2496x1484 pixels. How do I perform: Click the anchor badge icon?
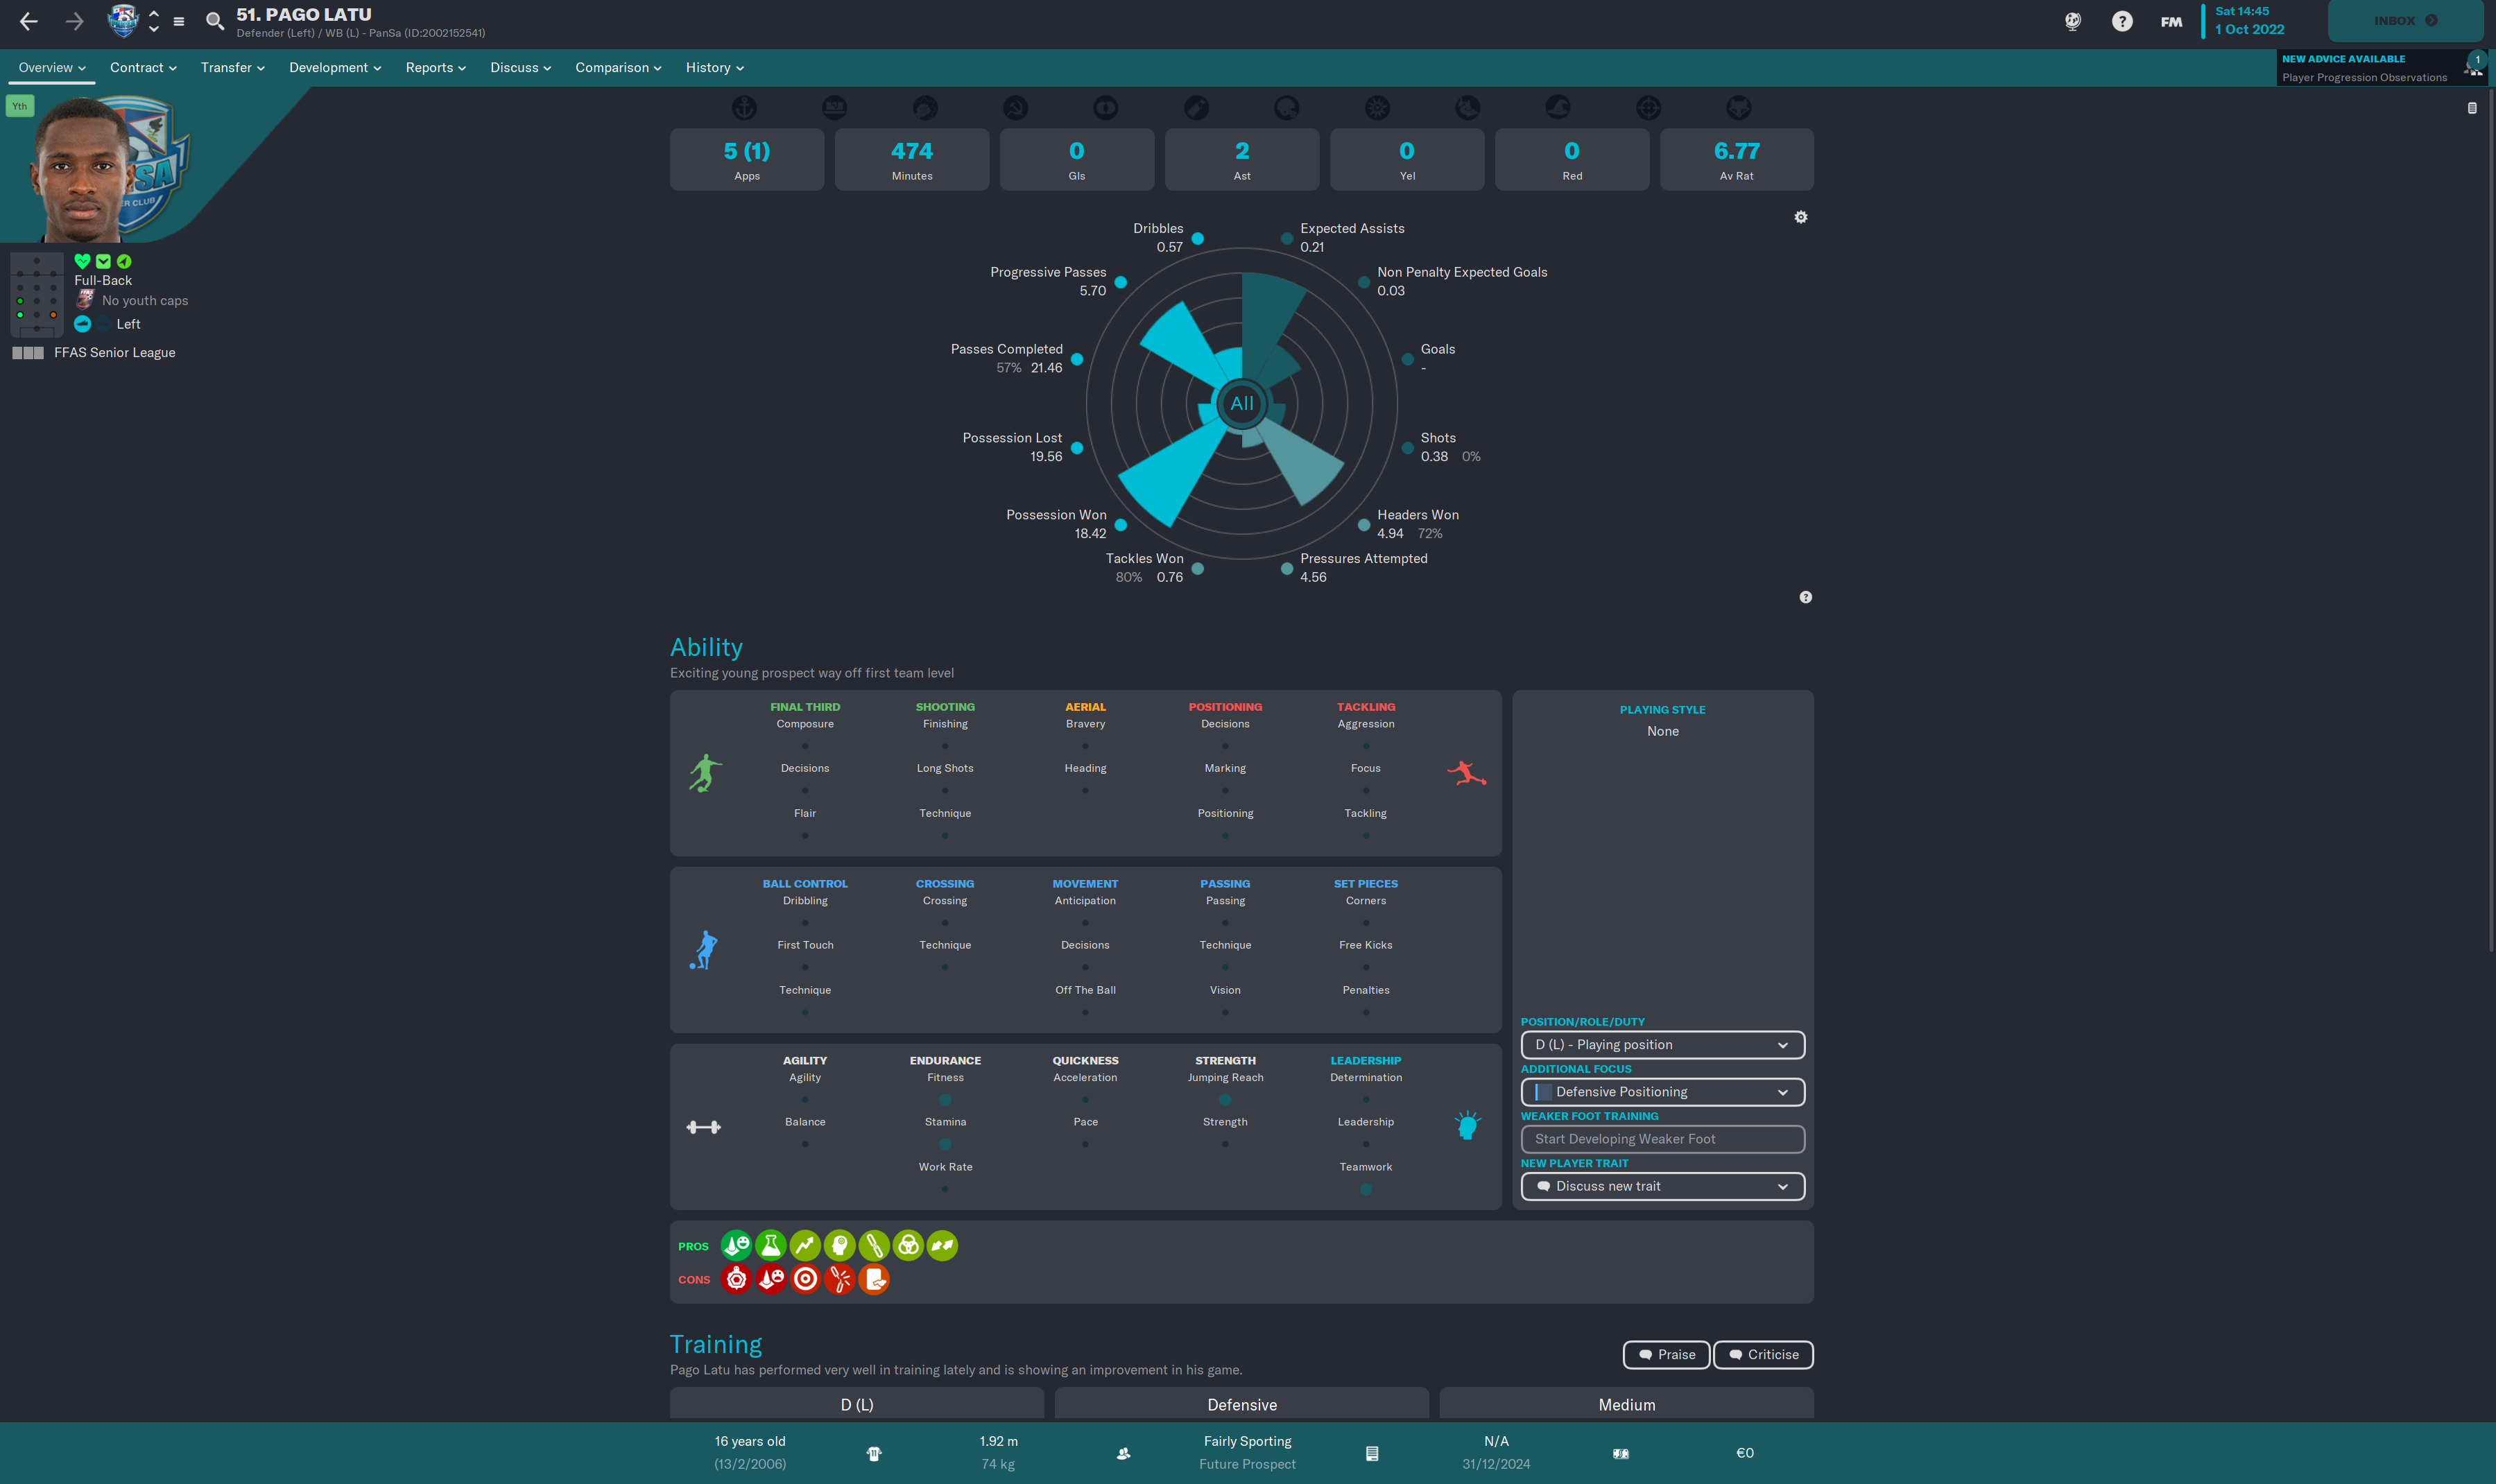744,107
